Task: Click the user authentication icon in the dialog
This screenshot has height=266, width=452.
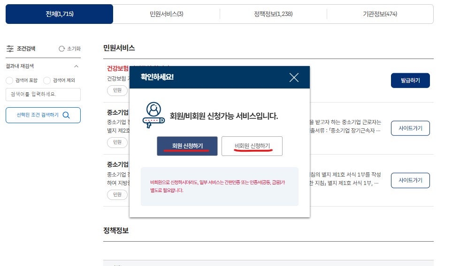Action: coord(153,115)
